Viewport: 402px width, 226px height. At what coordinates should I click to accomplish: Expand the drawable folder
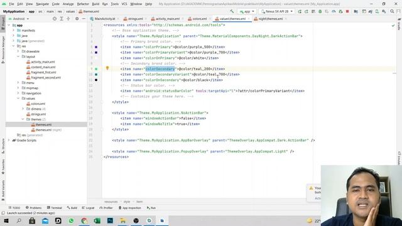coord(18,51)
